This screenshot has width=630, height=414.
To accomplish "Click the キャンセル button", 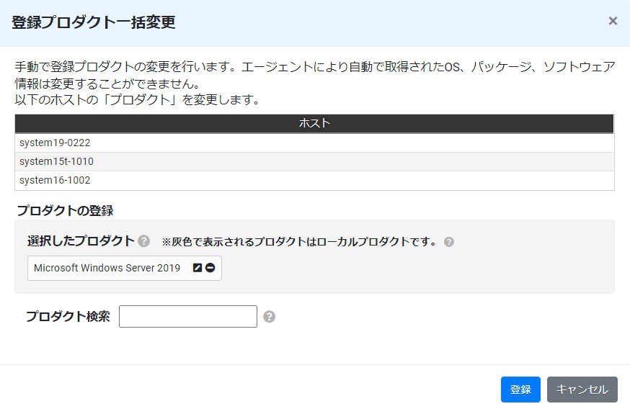I will tap(582, 389).
